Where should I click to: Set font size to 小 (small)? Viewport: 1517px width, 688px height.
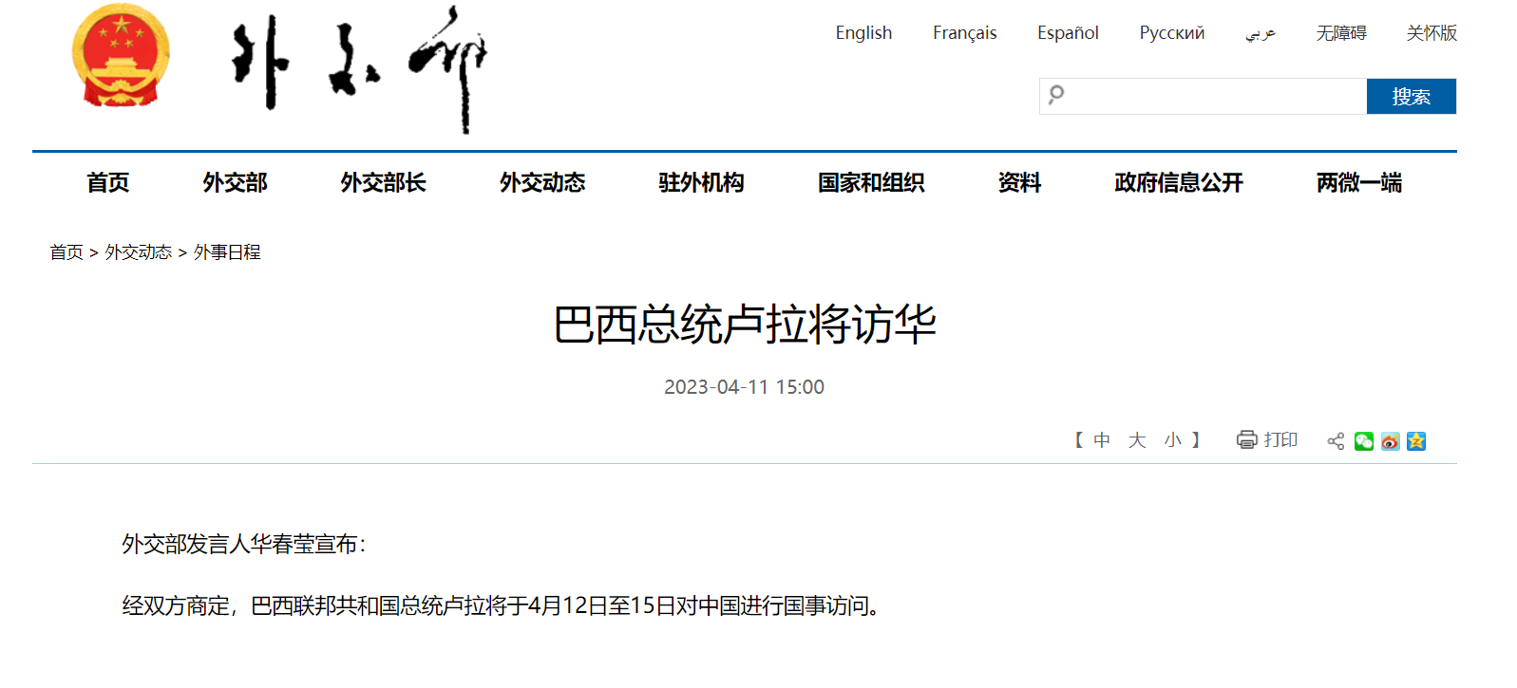[1173, 440]
